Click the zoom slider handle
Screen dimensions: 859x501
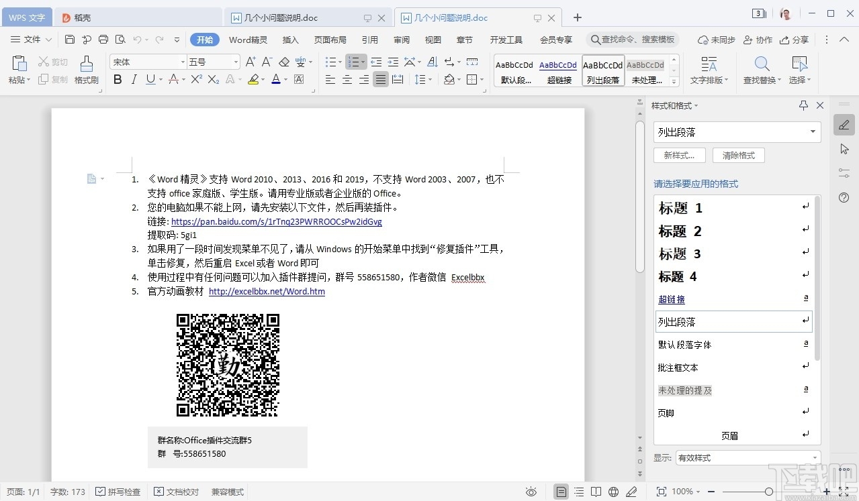pyautogui.click(x=769, y=492)
